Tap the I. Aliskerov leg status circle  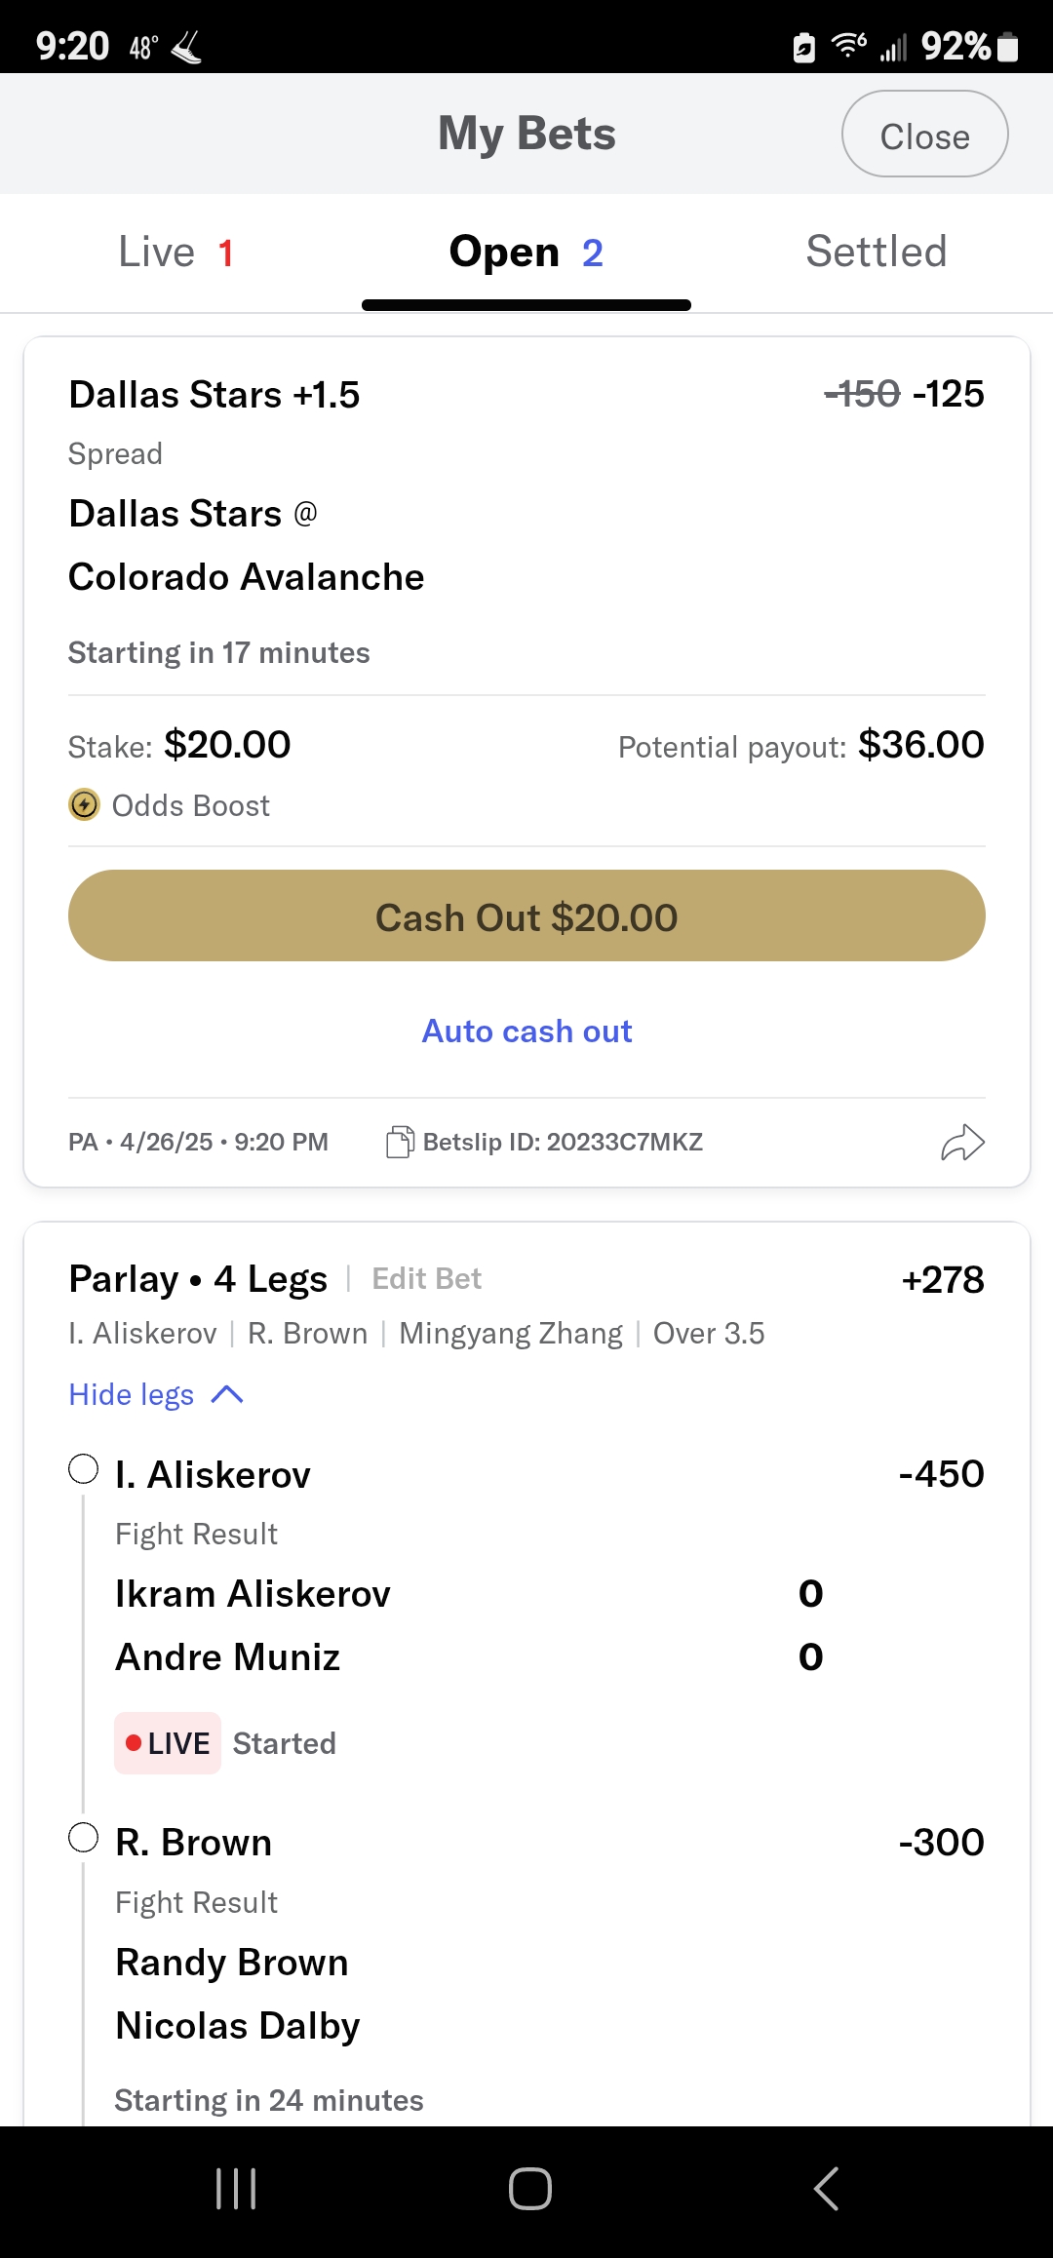(x=84, y=1469)
